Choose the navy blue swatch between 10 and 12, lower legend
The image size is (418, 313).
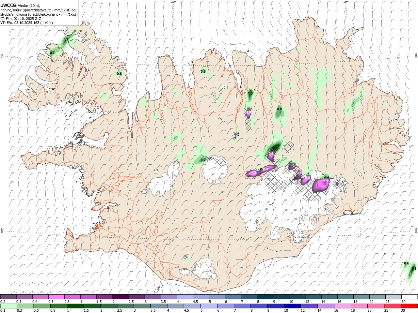click(x=292, y=306)
